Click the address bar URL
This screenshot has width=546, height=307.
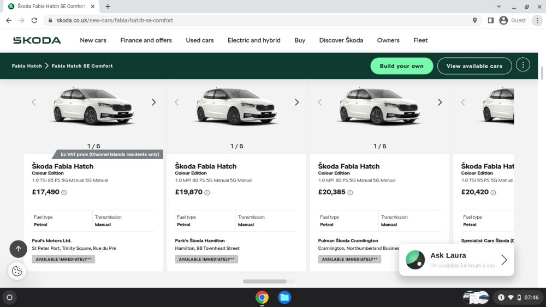point(115,21)
